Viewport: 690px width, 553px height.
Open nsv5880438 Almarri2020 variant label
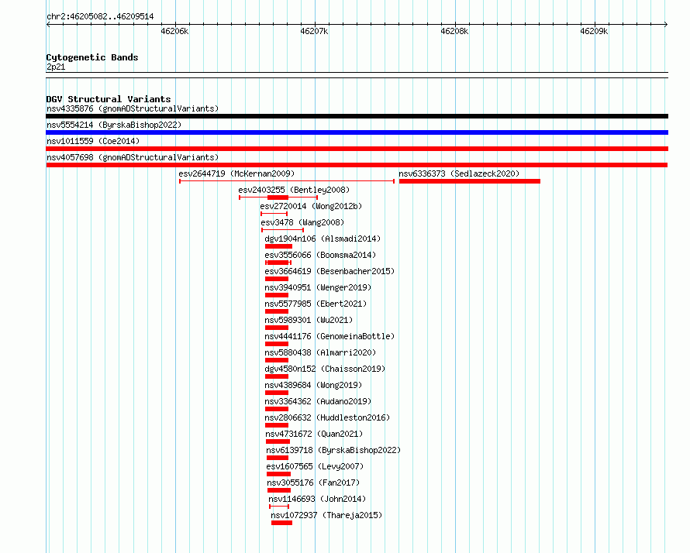pos(320,352)
